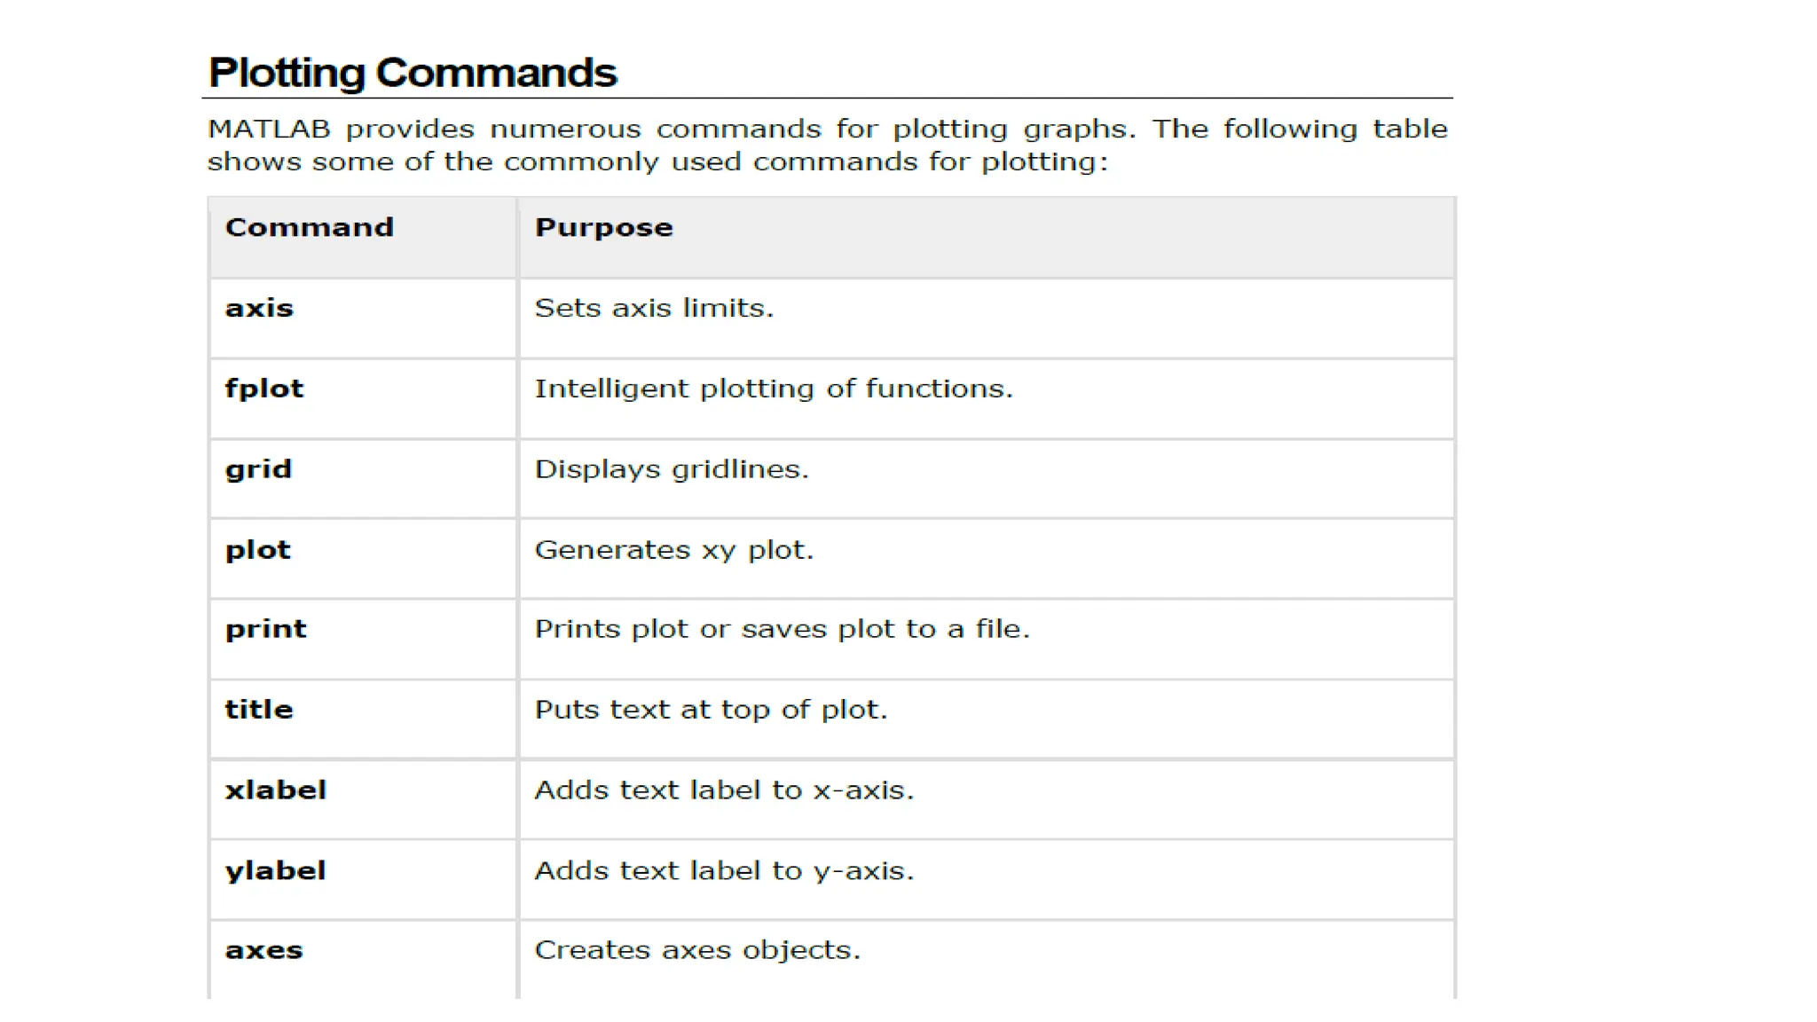Image resolution: width=1817 pixels, height=1022 pixels.
Task: Click the title command name
Action: tap(259, 709)
